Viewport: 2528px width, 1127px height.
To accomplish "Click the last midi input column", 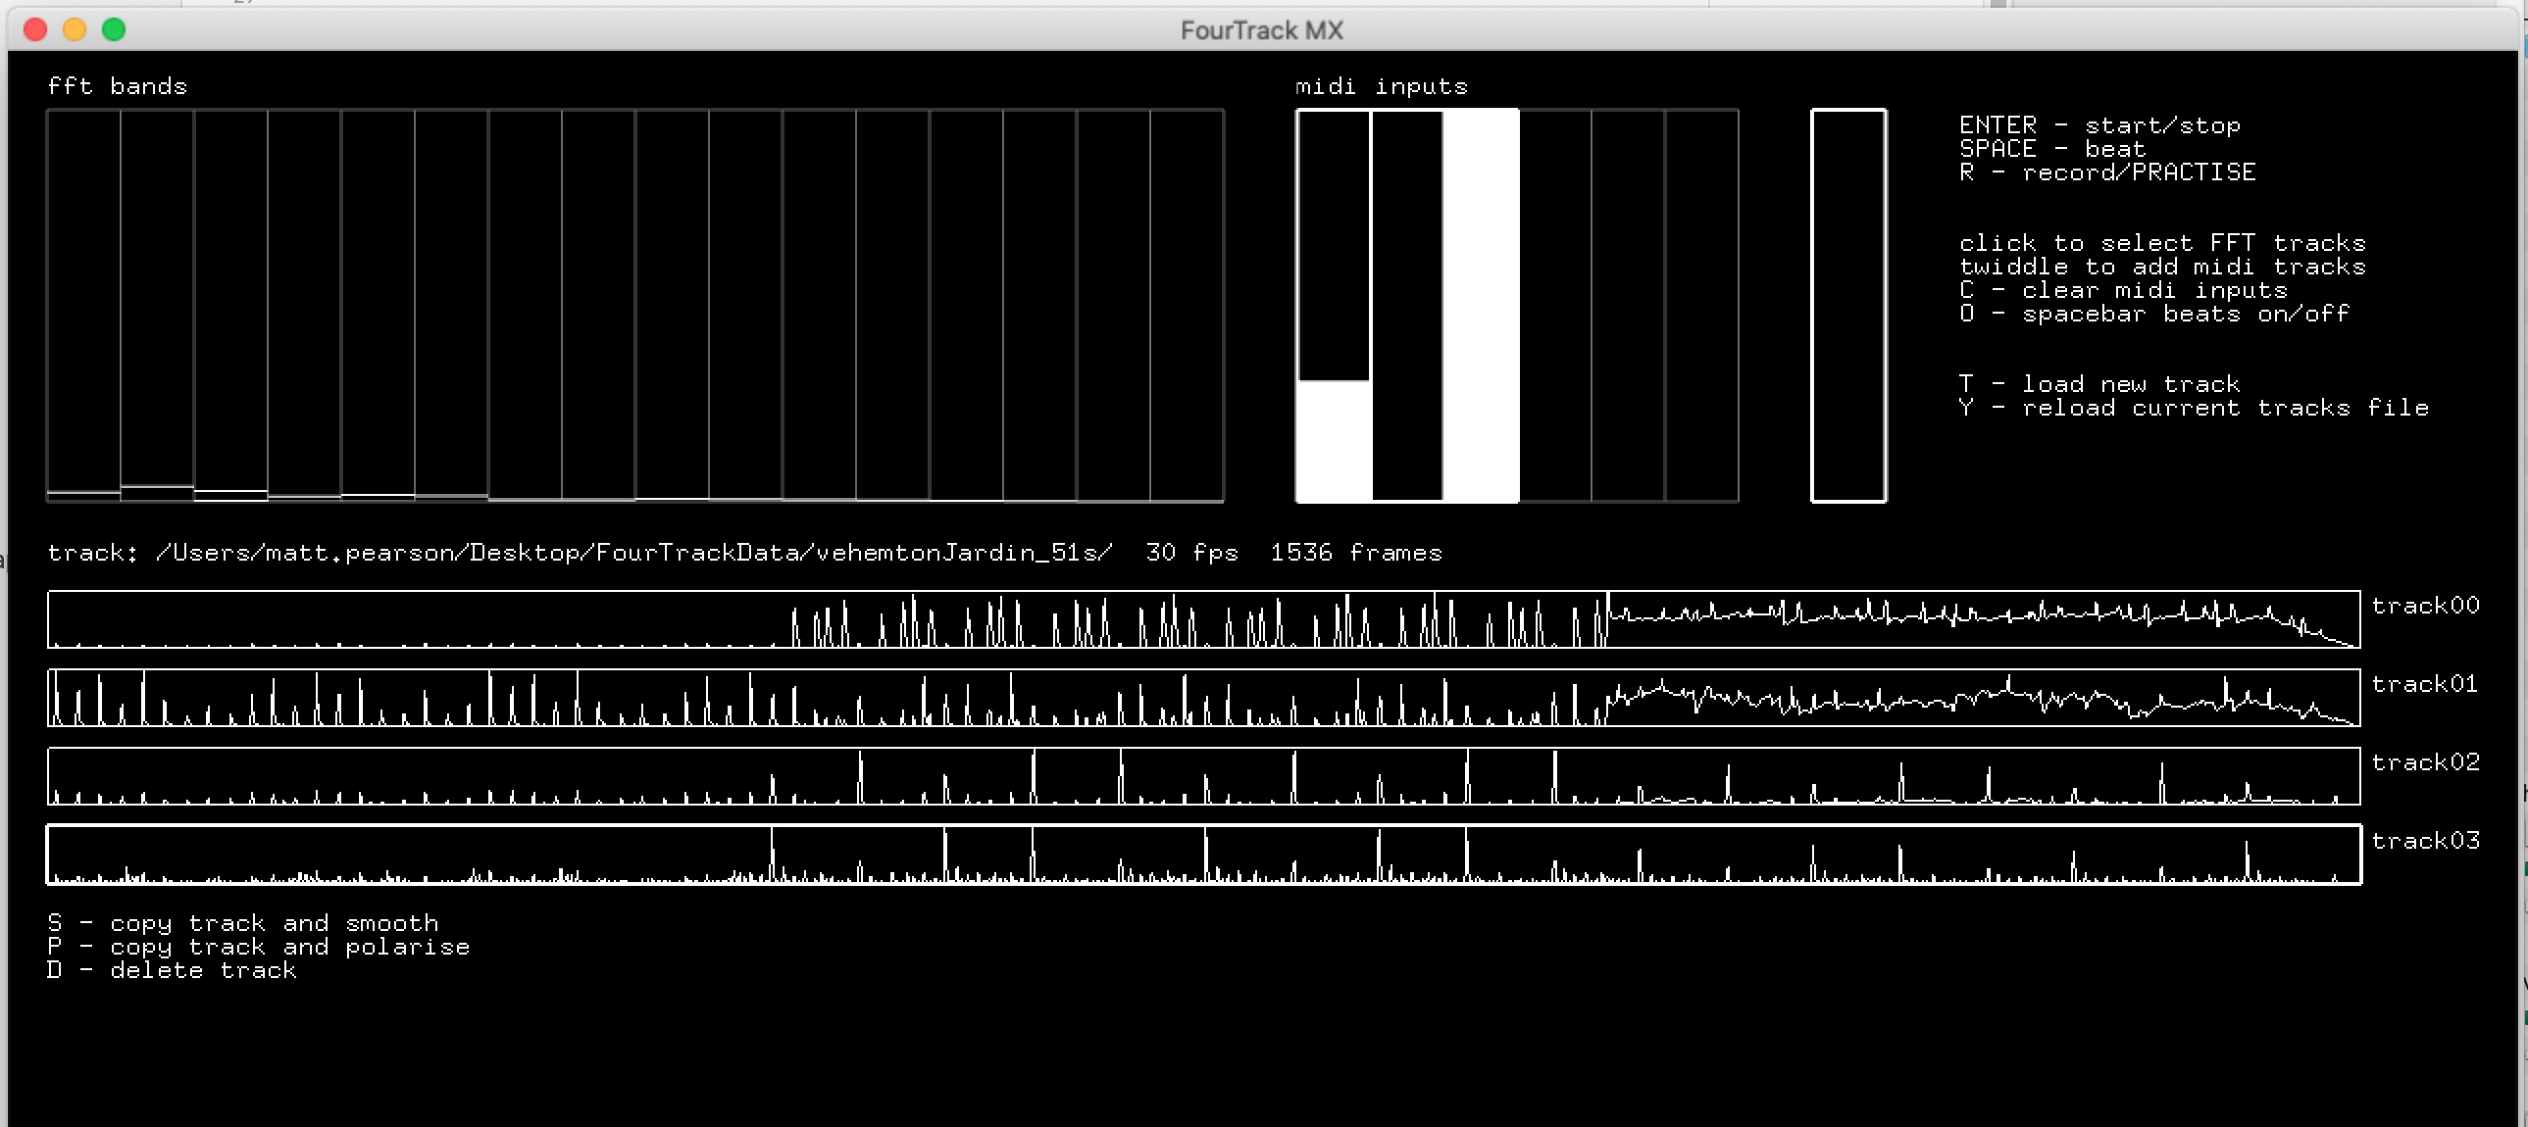I will (x=1701, y=304).
